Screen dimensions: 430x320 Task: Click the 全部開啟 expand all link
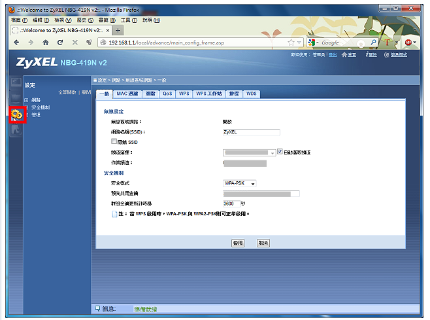67,92
